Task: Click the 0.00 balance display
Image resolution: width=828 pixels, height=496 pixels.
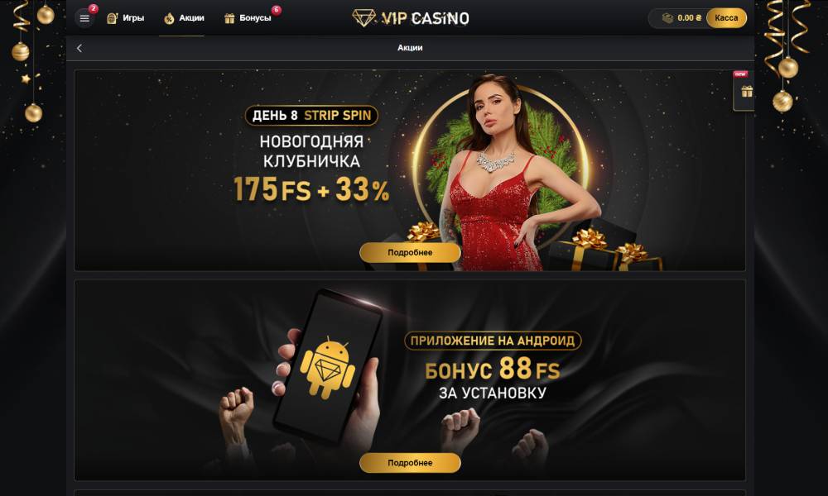Action: (x=689, y=18)
